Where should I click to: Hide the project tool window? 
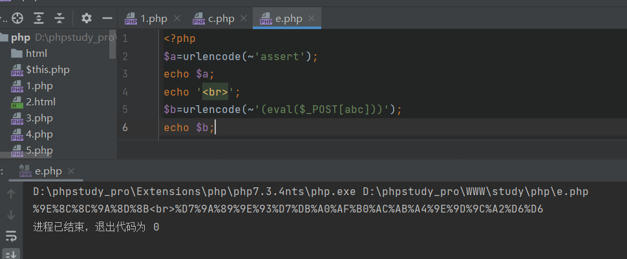point(107,18)
